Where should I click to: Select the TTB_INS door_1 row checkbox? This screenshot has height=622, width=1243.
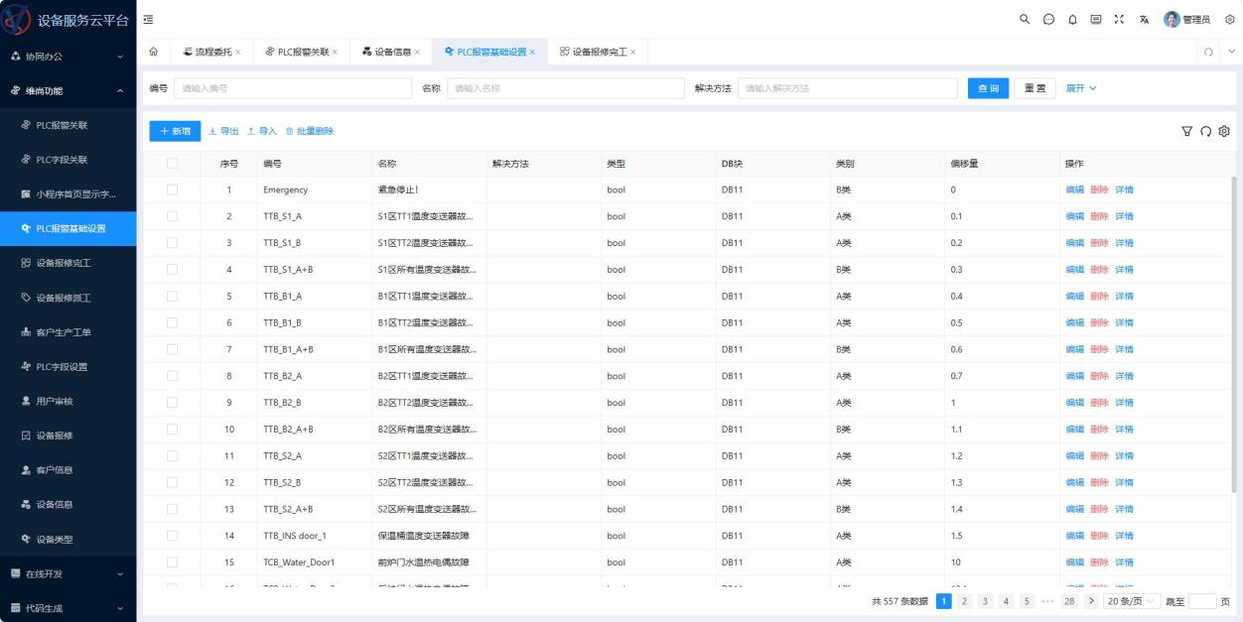(x=172, y=536)
